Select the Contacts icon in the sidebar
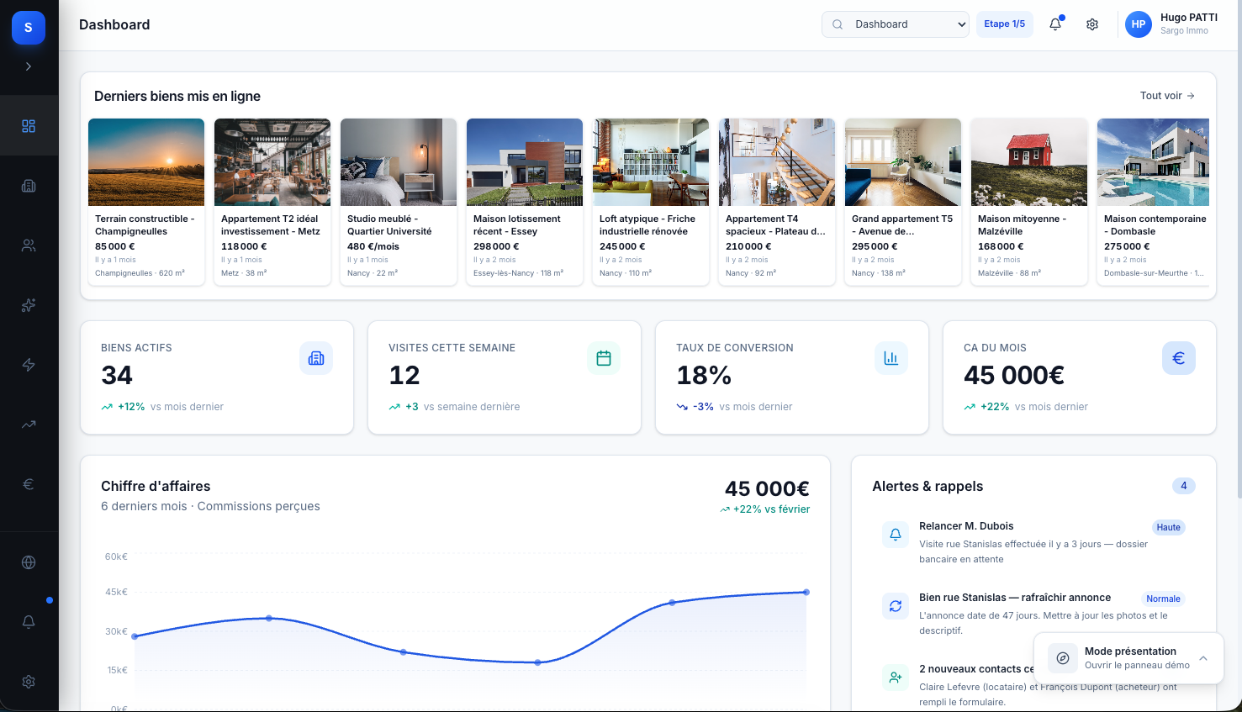1242x712 pixels. [29, 245]
